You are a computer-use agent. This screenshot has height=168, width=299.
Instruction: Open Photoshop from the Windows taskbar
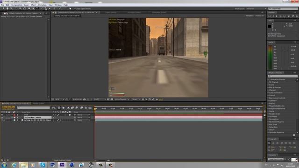(x=52, y=165)
